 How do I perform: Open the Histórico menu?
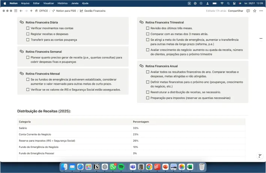pyautogui.click(x=62, y=3)
